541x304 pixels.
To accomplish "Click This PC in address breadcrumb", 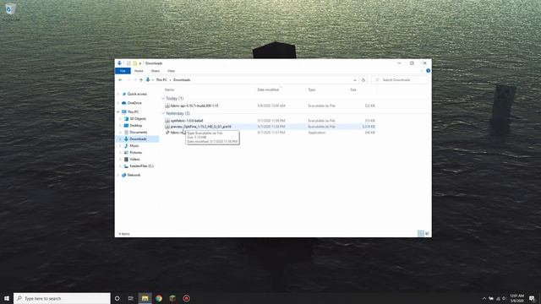I will pyautogui.click(x=161, y=80).
